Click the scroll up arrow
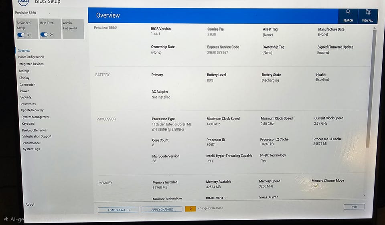The image size is (385, 225). [375, 28]
